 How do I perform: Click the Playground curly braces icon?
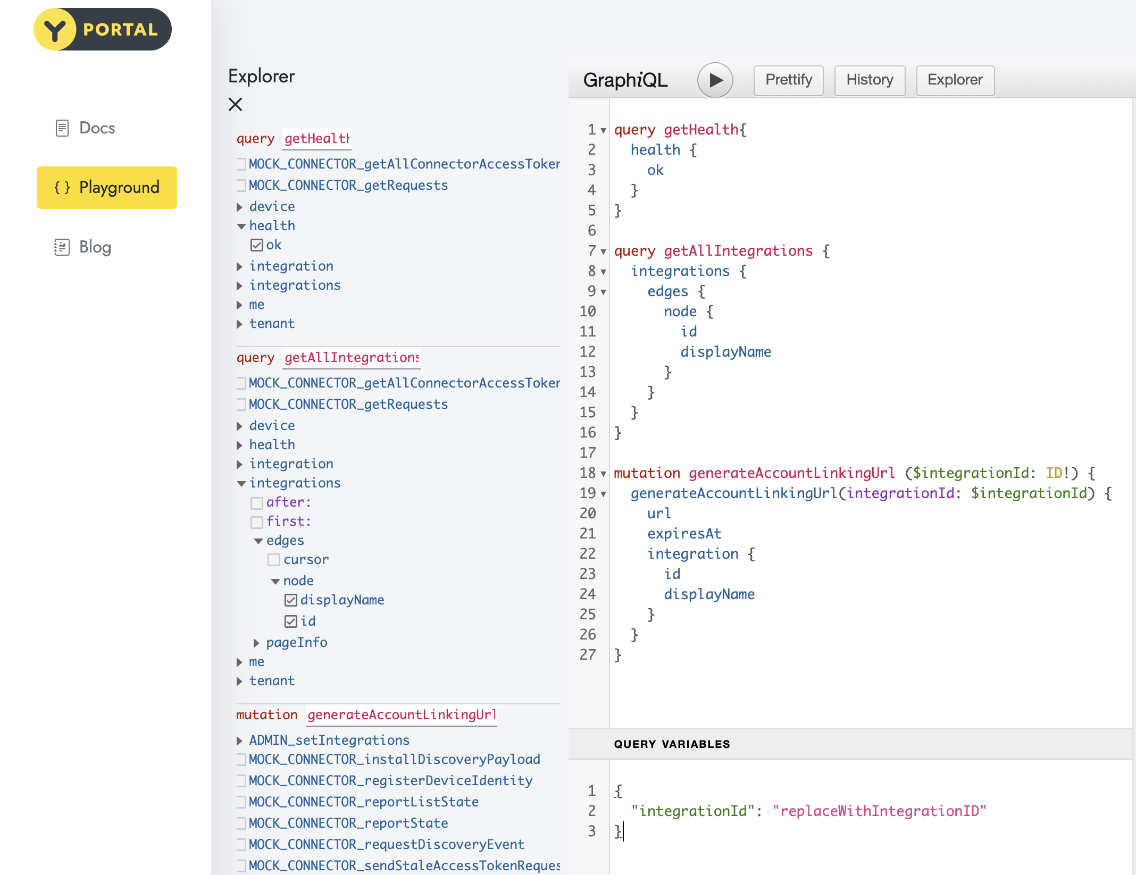tap(62, 188)
